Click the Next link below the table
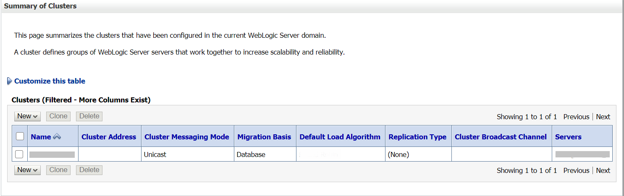This screenshot has width=624, height=196. point(603,170)
